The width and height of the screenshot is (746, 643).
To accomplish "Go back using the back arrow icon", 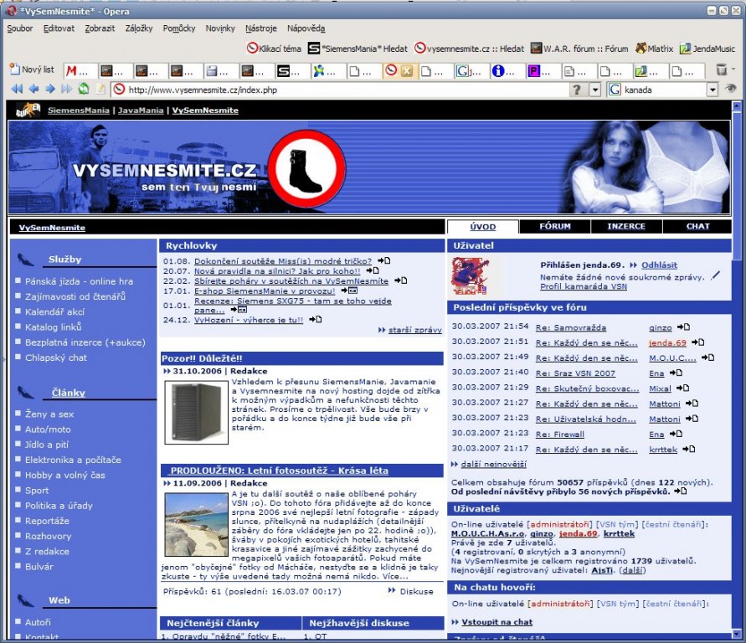I will (x=33, y=89).
